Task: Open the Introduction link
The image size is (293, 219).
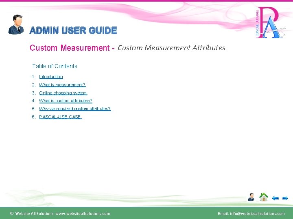Action: 51,77
